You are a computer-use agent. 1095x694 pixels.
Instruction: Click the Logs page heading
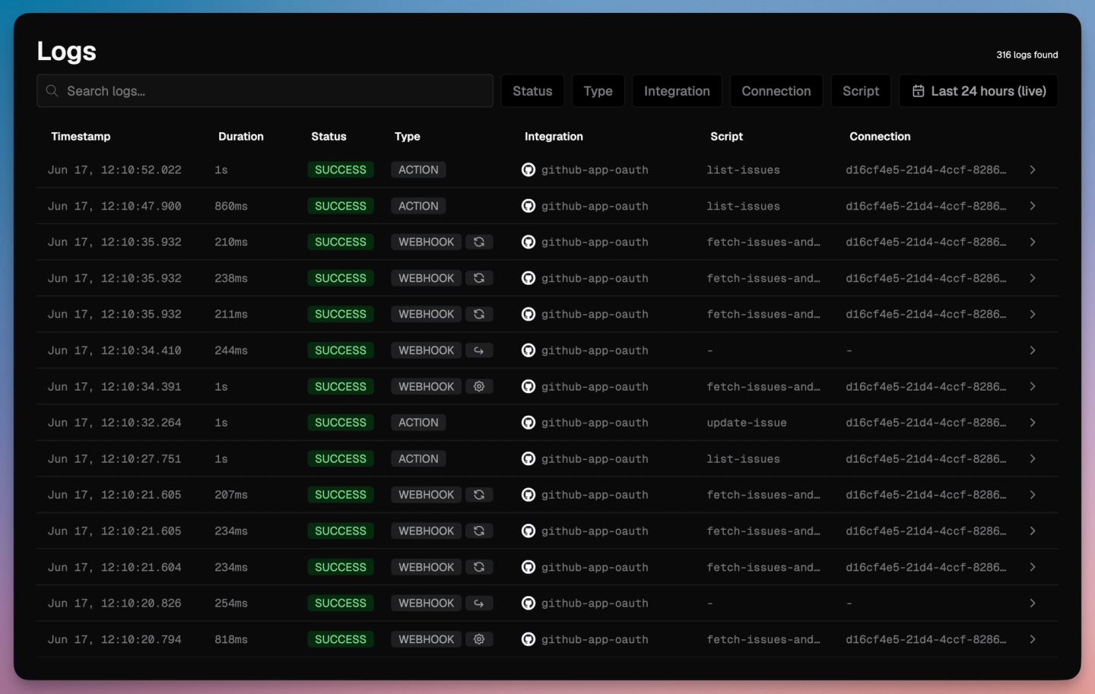click(x=67, y=52)
